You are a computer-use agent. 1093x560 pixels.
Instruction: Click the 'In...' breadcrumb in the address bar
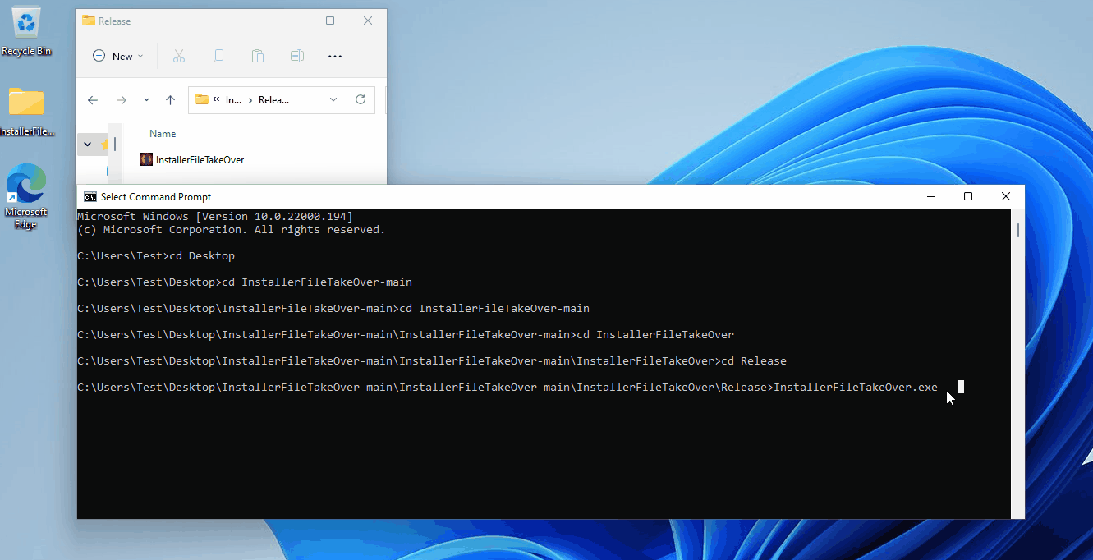233,100
